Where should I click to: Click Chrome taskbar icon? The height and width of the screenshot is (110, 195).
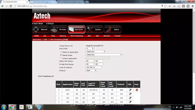[x=12, y=107]
